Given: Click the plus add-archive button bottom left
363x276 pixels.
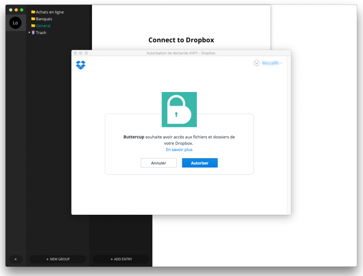Looking at the screenshot, I should point(16,259).
